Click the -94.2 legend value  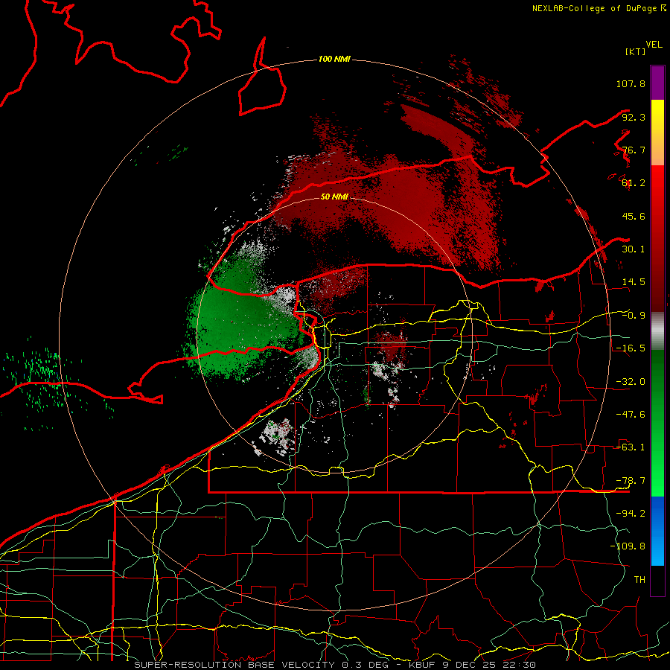631,513
